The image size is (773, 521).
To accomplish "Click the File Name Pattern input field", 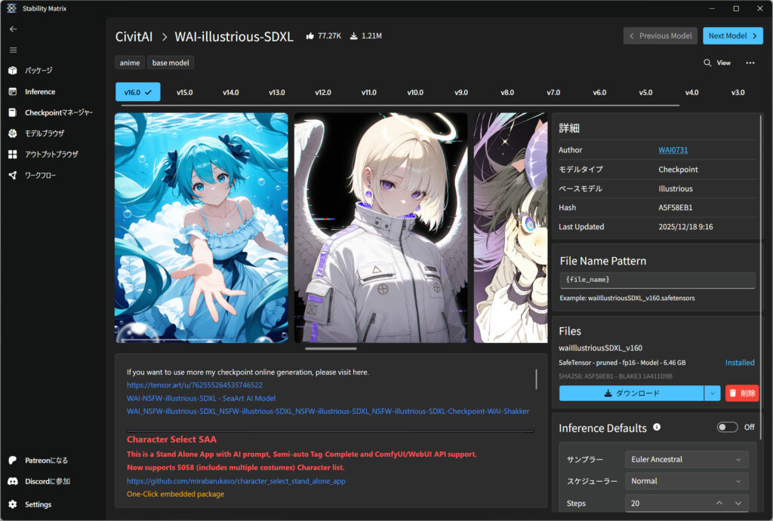I will (657, 280).
